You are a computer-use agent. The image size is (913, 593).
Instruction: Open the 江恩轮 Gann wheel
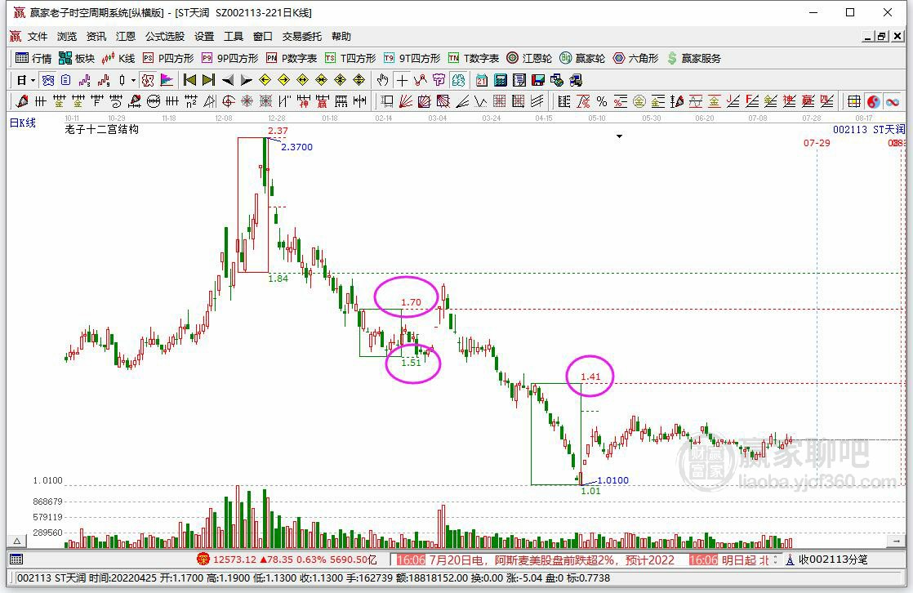[x=529, y=58]
